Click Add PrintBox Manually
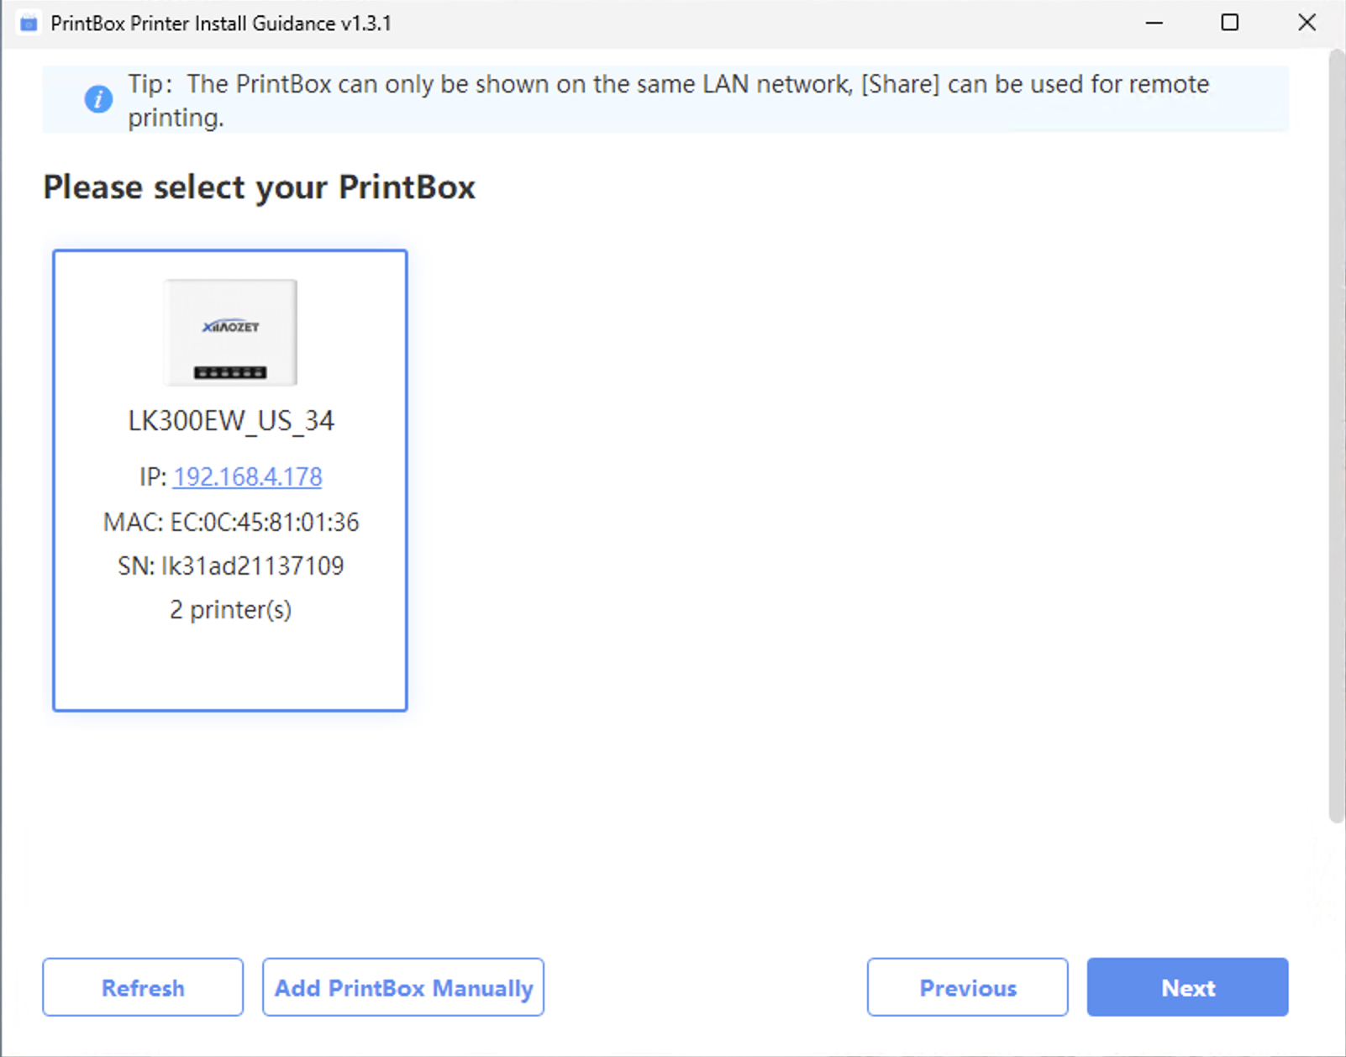The width and height of the screenshot is (1346, 1057). click(x=402, y=987)
